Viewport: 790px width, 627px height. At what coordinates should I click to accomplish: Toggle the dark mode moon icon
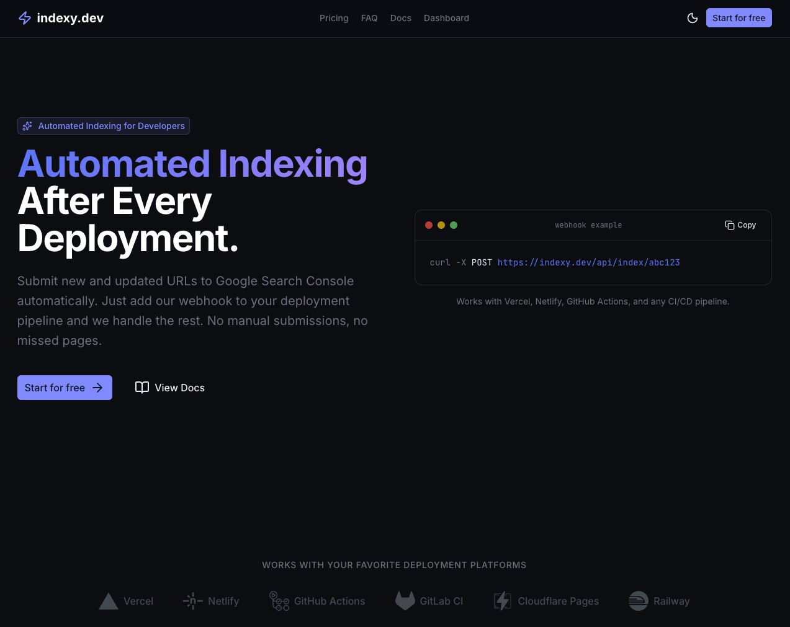click(x=693, y=18)
